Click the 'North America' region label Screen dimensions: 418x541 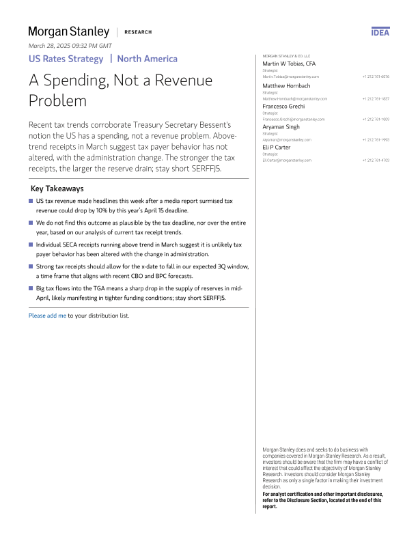[147, 59]
